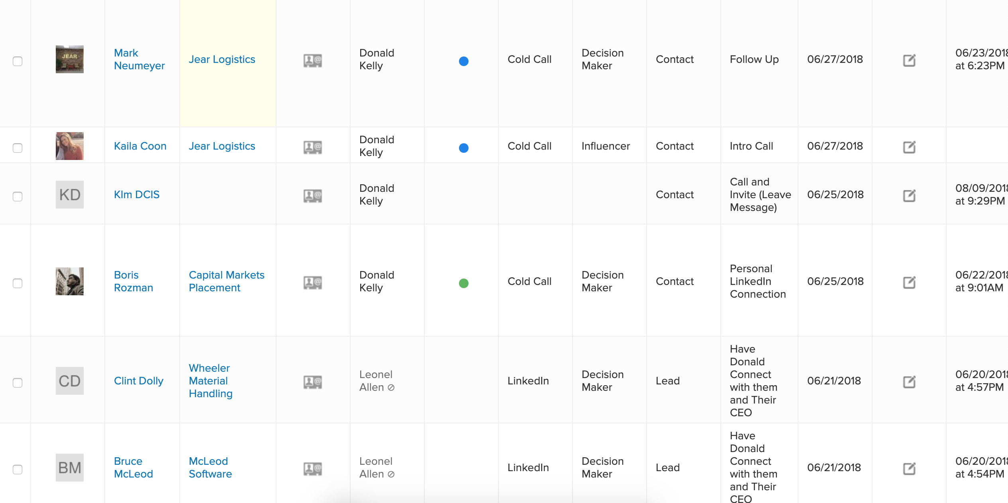The image size is (1008, 503).
Task: Click edit note icon in KIm DCIS row
Action: (x=909, y=196)
